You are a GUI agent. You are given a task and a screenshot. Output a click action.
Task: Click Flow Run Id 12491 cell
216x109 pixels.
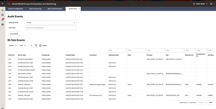point(186,95)
